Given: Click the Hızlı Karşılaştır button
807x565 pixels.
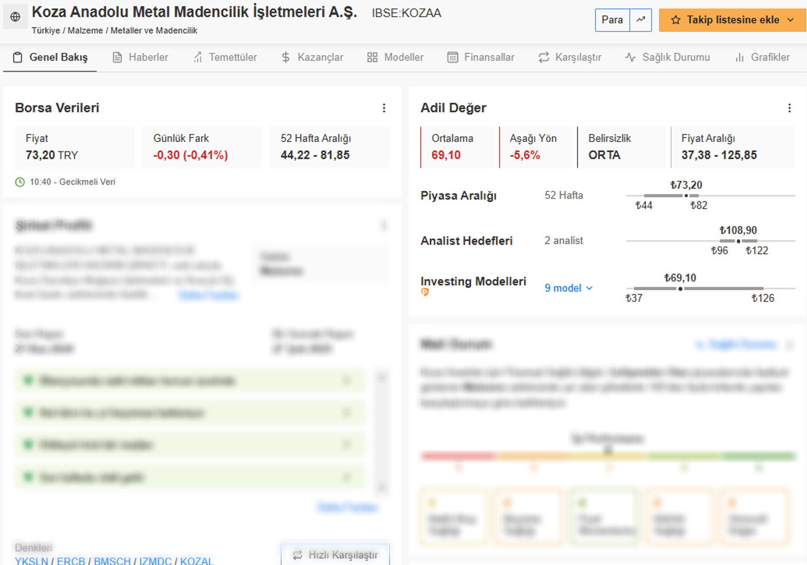Looking at the screenshot, I should 335,555.
